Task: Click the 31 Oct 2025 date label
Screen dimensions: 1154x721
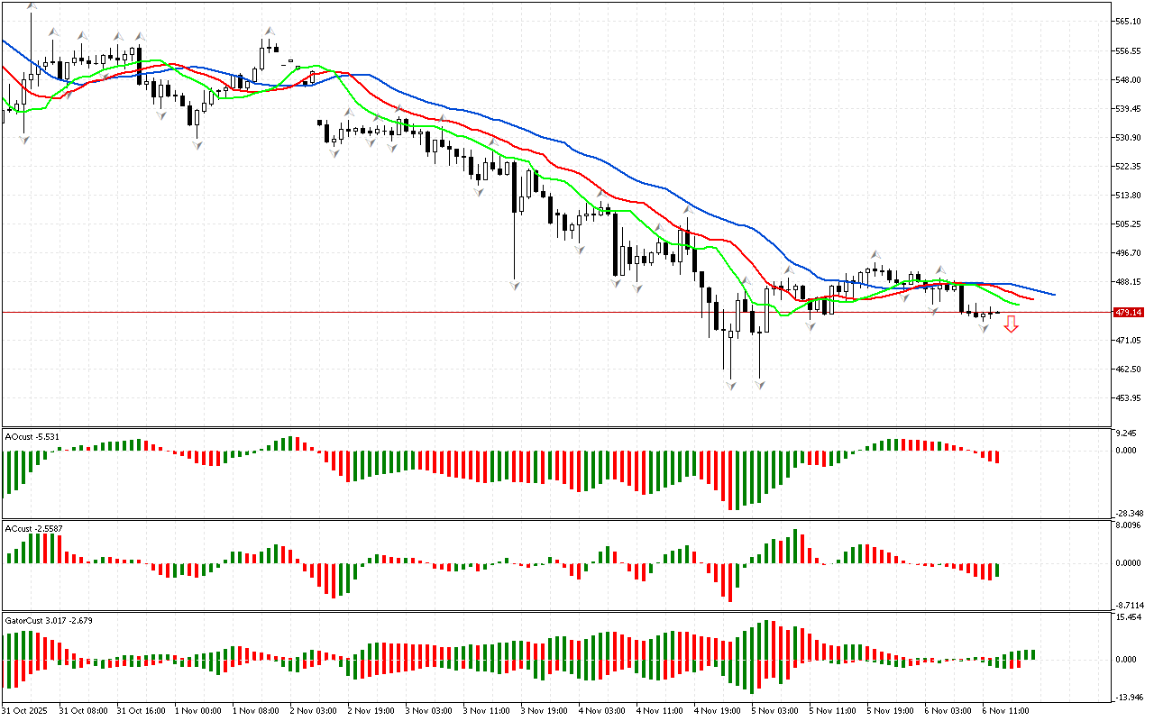Action: [24, 710]
